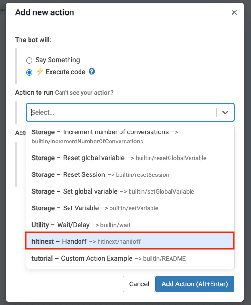Click the Say Something label text
The width and height of the screenshot is (251, 305).
coord(58,60)
